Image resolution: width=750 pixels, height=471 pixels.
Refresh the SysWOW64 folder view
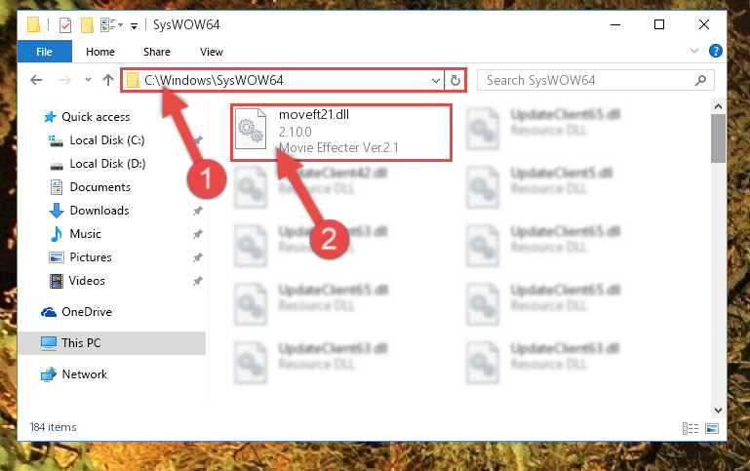454,80
